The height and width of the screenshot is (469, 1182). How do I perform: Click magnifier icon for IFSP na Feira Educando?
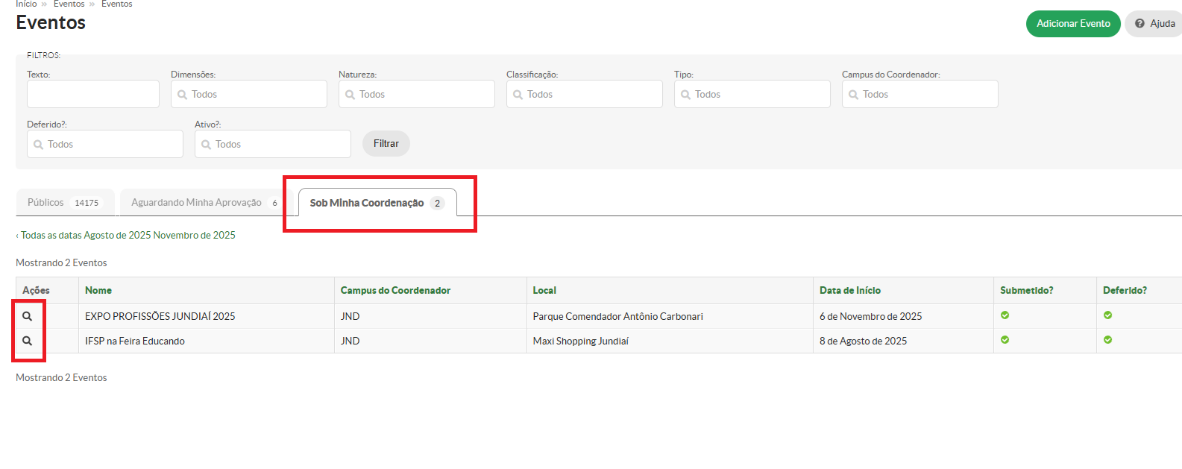28,341
